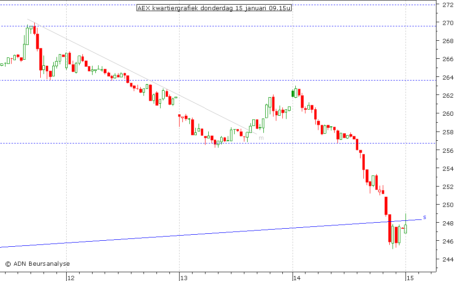Click the 260 price axis label
The height and width of the screenshot is (281, 455).
click(448, 114)
